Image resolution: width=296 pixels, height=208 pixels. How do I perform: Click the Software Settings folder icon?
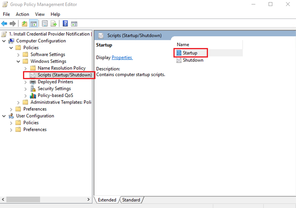click(25, 54)
